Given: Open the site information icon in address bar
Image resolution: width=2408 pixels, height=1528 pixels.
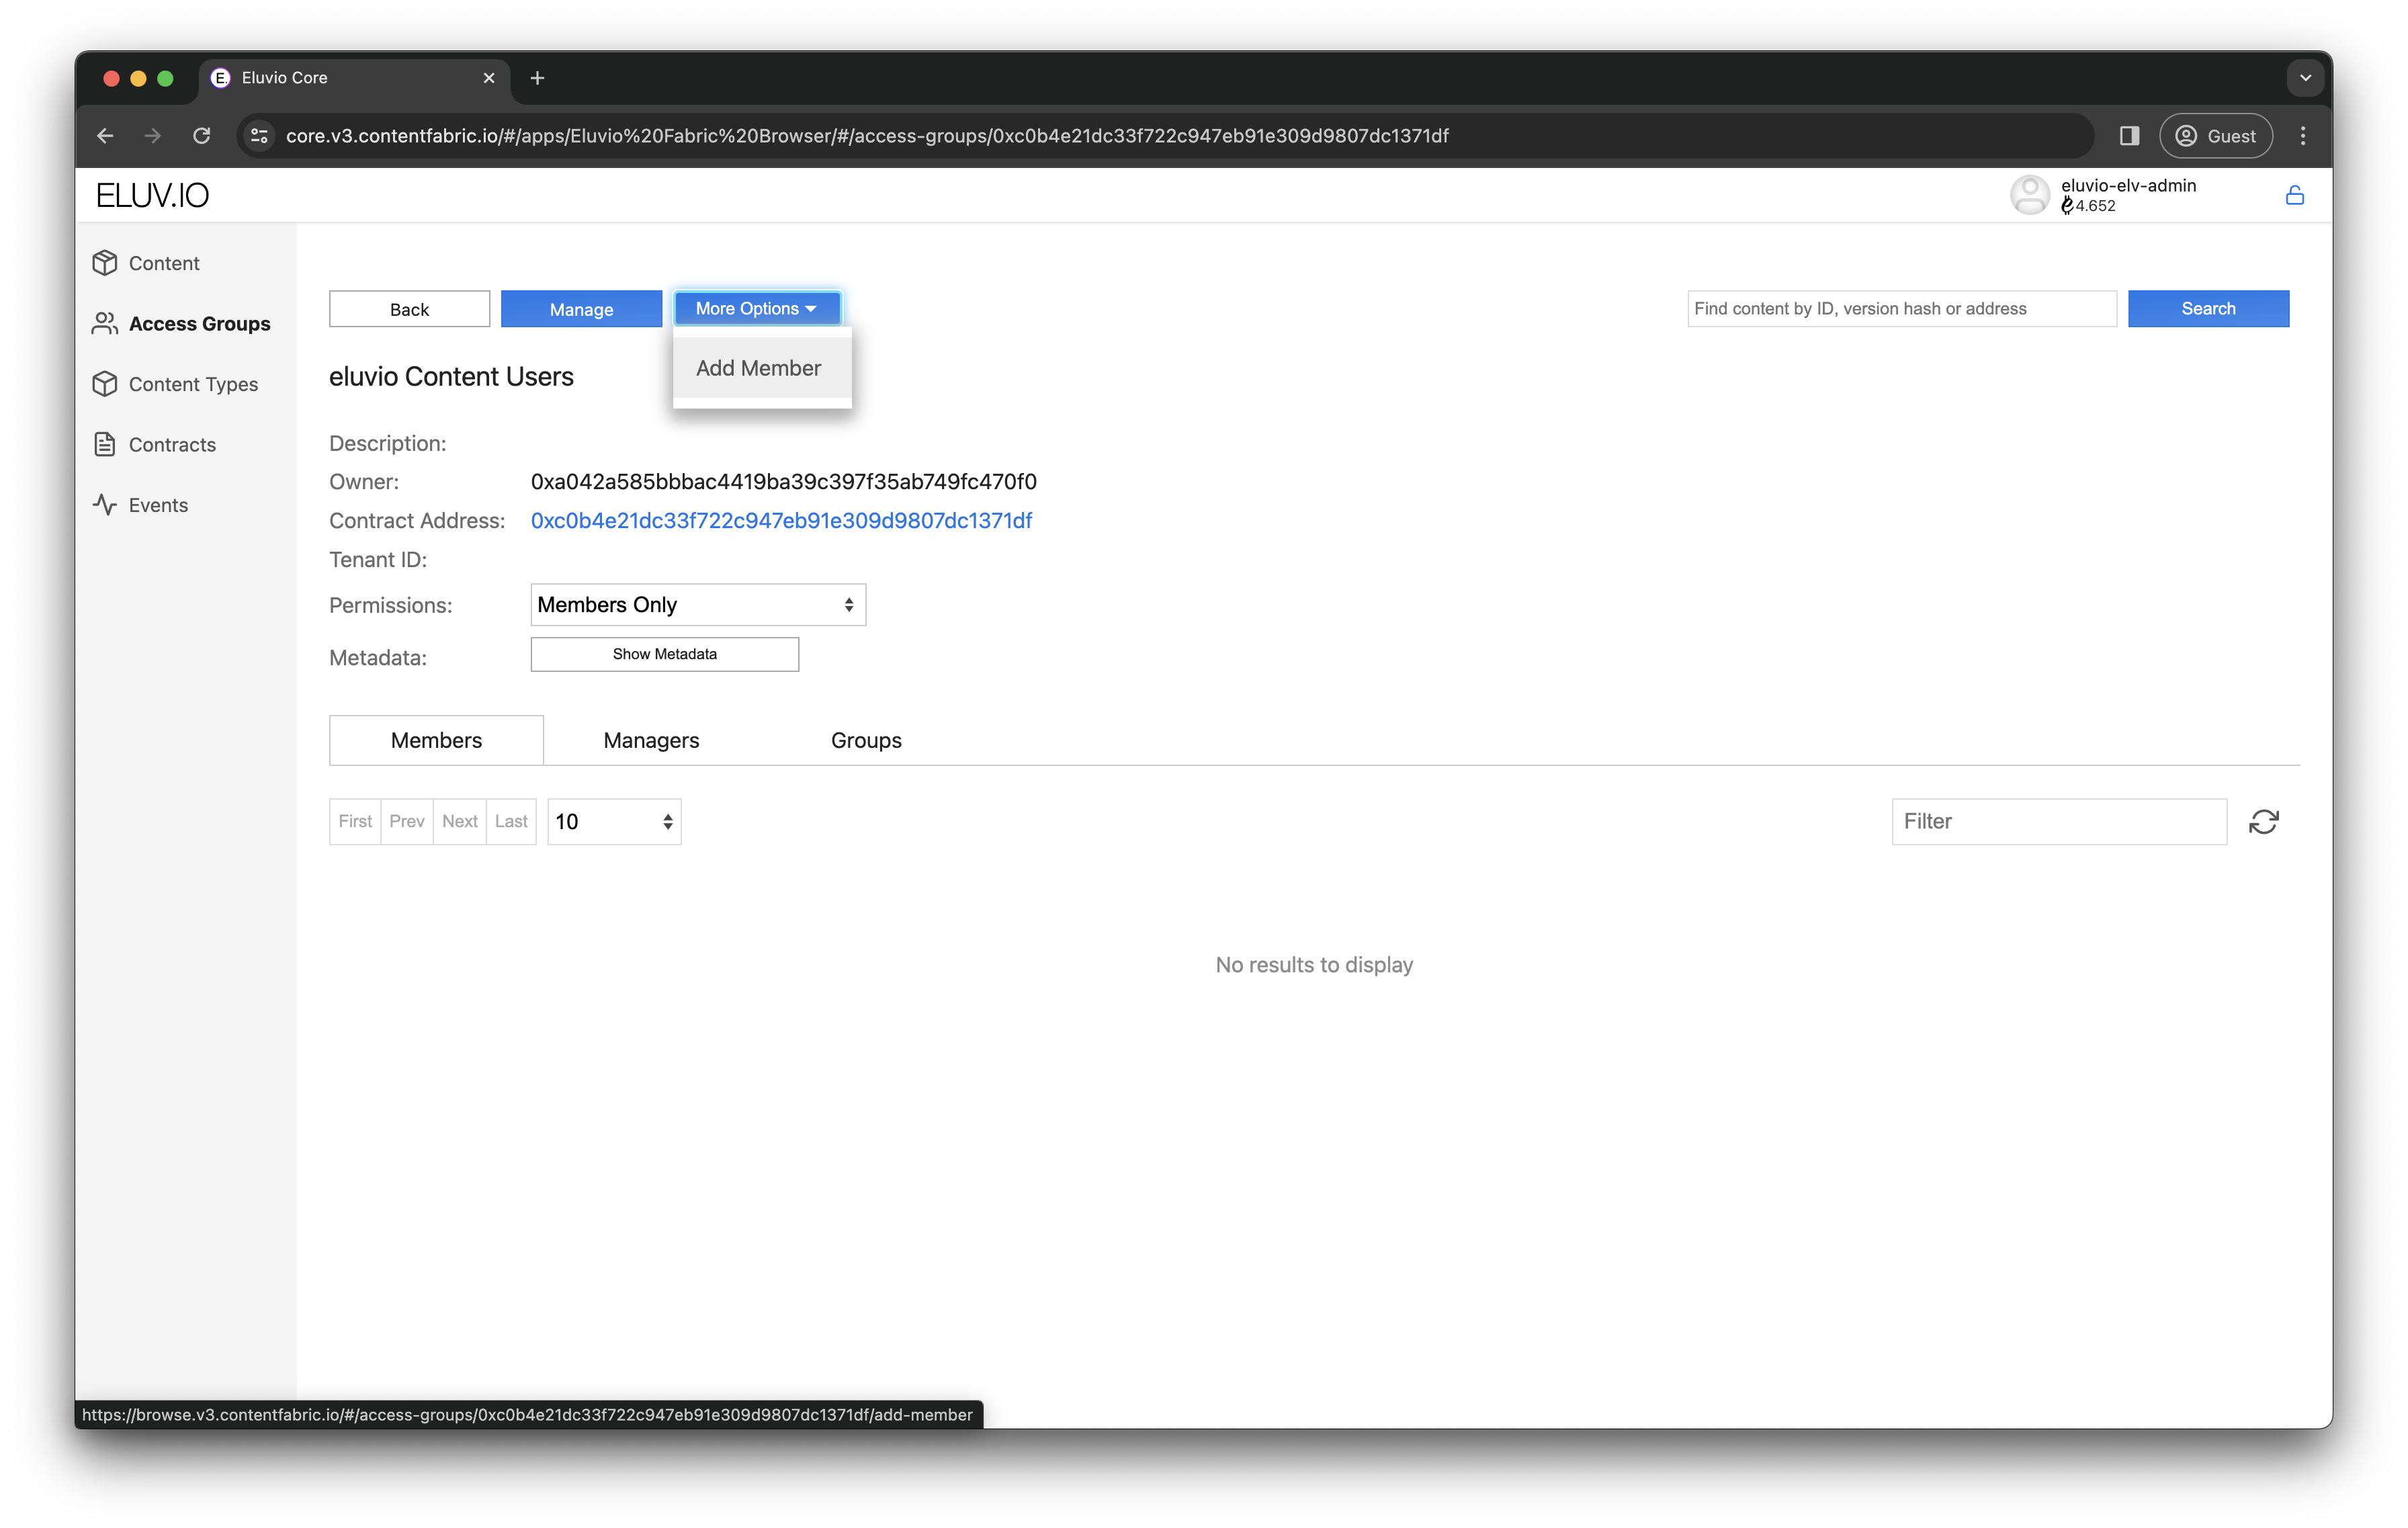Looking at the screenshot, I should click(259, 135).
